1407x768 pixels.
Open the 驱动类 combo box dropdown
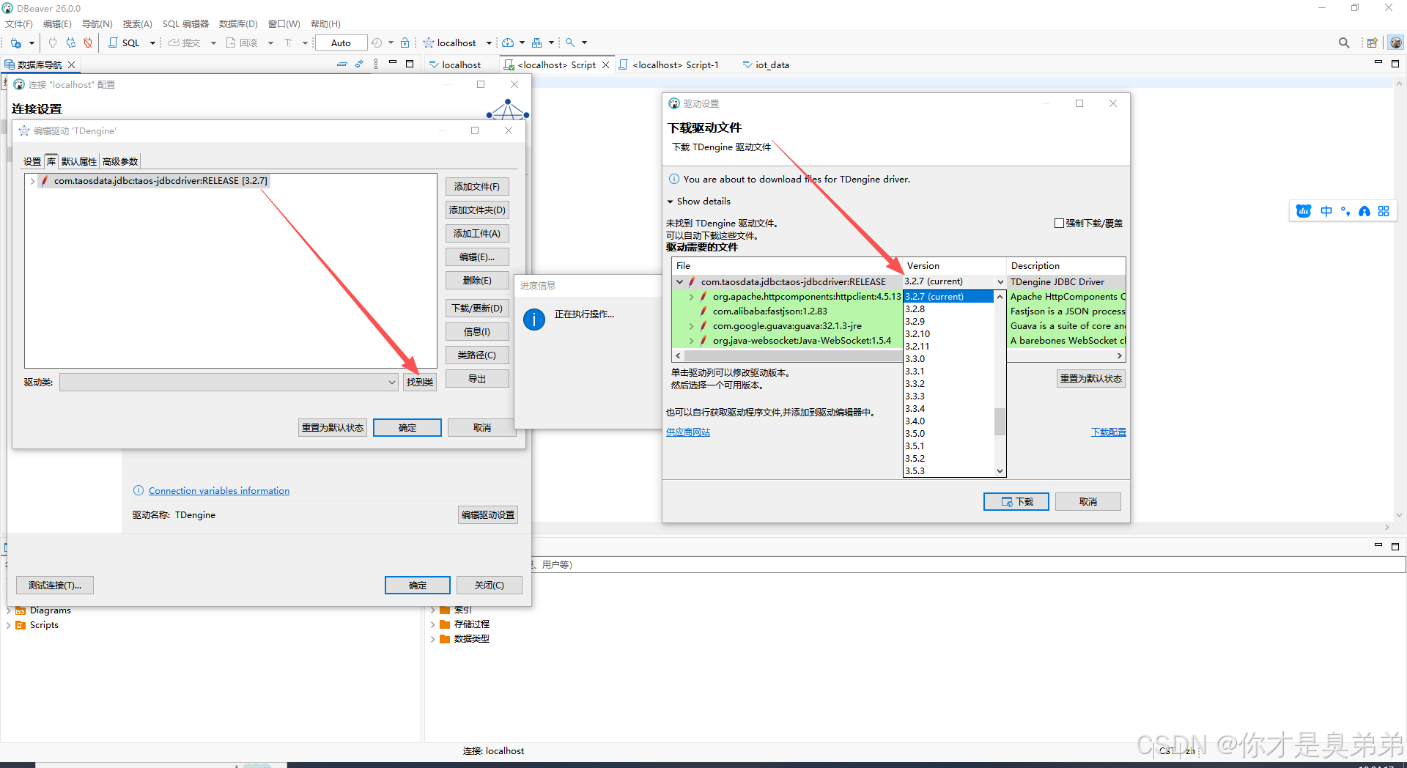click(392, 383)
